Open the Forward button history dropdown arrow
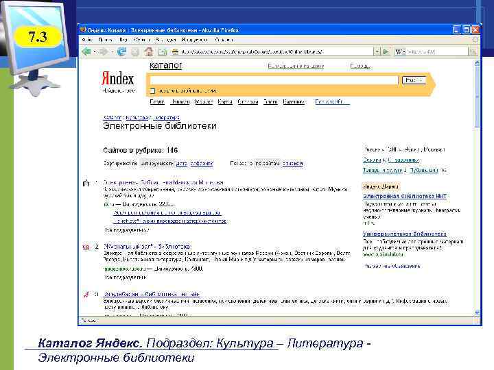The width and height of the screenshot is (494, 370). [x=112, y=52]
